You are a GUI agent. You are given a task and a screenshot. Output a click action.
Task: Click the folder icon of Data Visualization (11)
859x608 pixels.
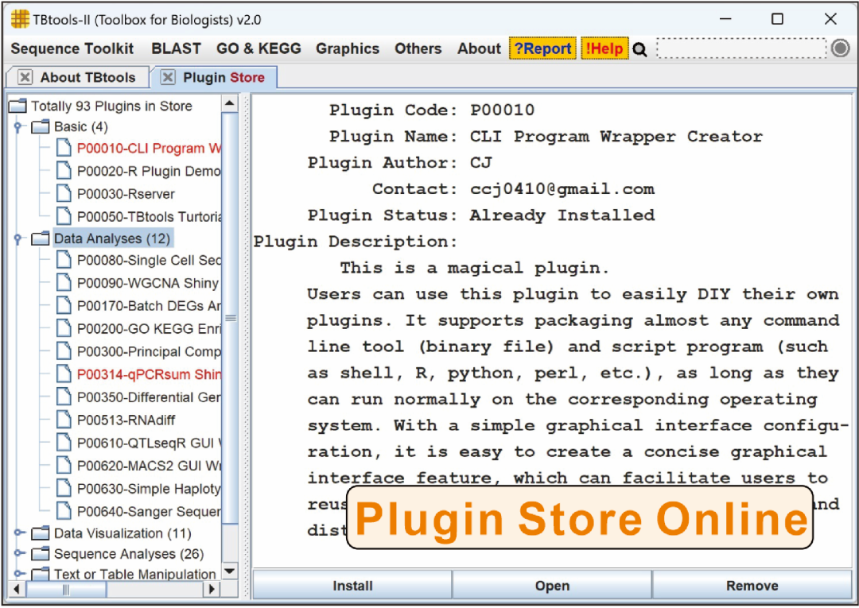tap(41, 533)
